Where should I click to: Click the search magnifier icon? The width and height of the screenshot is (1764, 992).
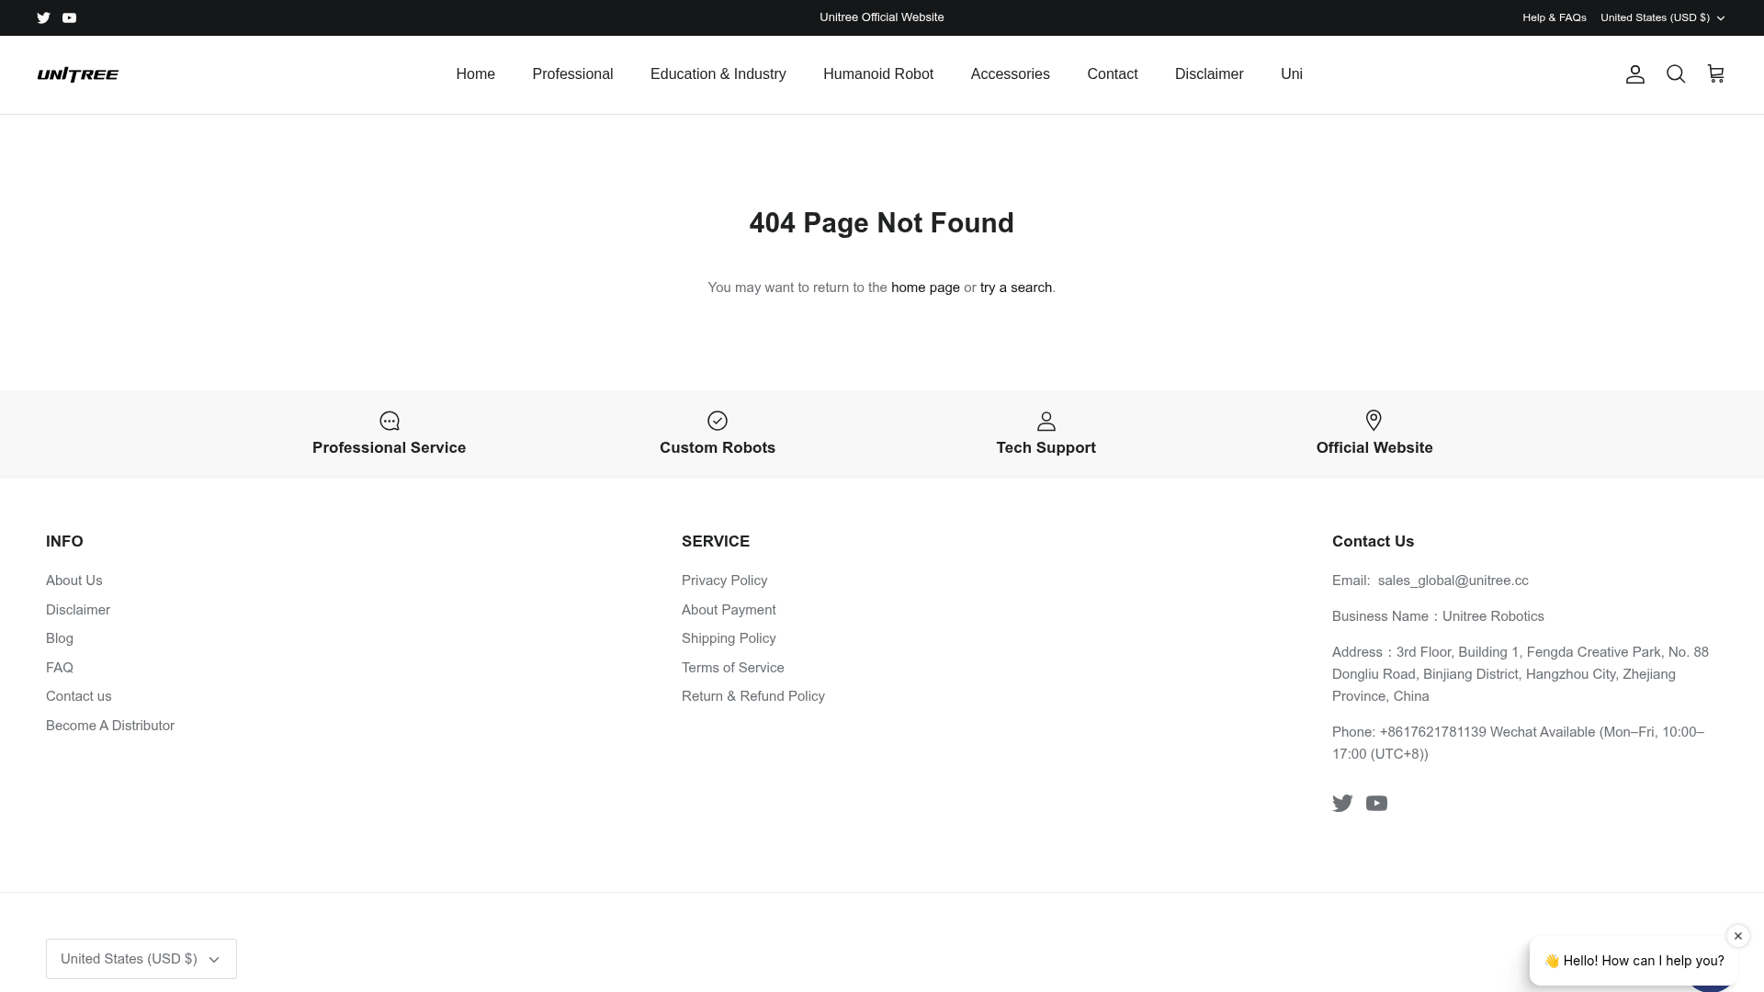[x=1675, y=74]
